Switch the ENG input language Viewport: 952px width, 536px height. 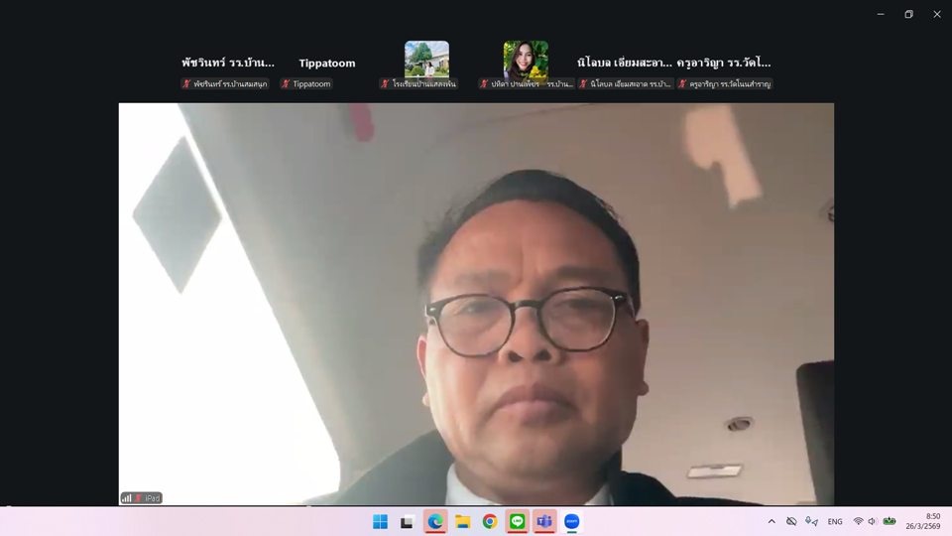(x=835, y=521)
